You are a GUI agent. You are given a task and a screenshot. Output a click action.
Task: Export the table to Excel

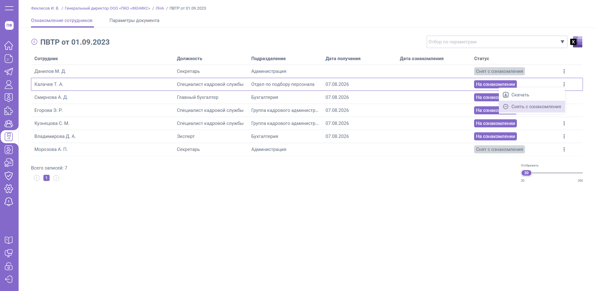[x=576, y=42]
